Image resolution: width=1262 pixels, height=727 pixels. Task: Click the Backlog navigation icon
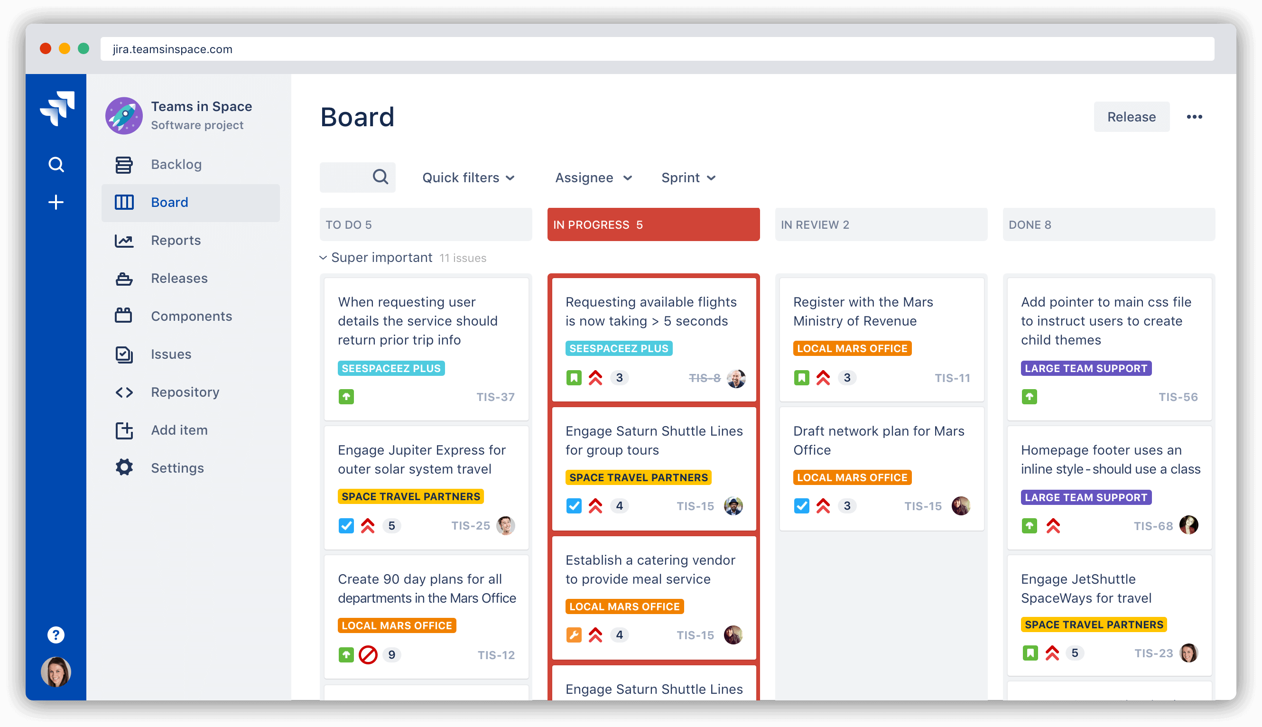tap(124, 164)
